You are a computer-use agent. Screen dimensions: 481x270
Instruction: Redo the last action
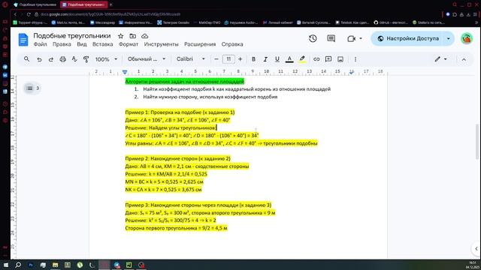click(51, 59)
